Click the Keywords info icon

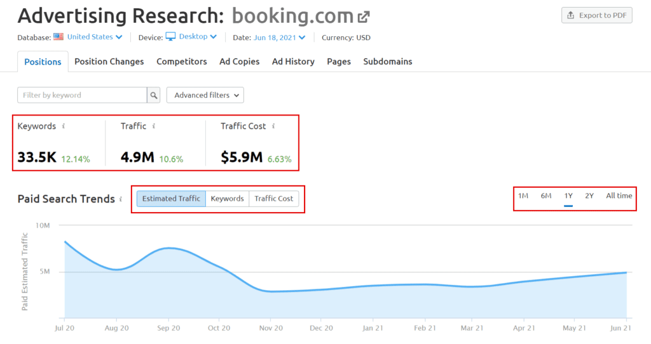point(64,126)
